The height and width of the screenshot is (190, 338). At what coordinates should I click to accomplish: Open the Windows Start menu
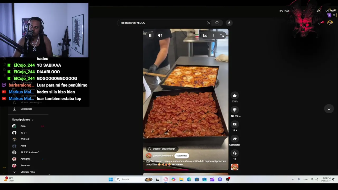tap(111, 179)
